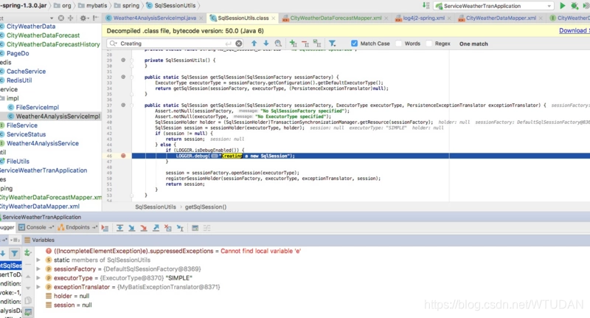This screenshot has width=590, height=318.
Task: Click Step Into debugger icon
Action: 132,228
